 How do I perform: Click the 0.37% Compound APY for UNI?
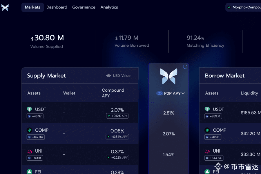pyautogui.click(x=117, y=152)
